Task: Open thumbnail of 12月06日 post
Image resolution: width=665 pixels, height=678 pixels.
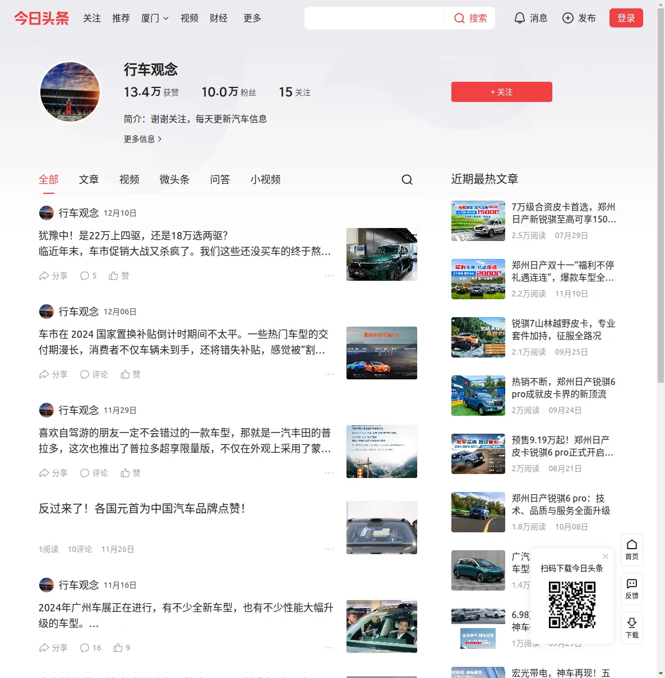Action: pyautogui.click(x=382, y=353)
